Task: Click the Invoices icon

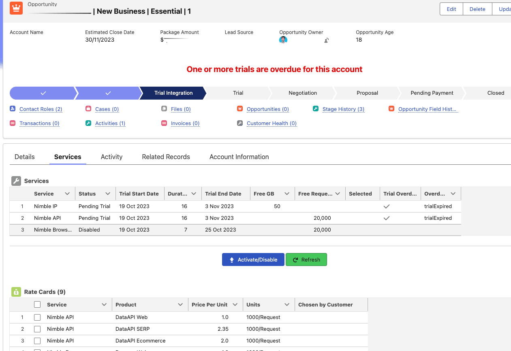Action: pos(164,123)
